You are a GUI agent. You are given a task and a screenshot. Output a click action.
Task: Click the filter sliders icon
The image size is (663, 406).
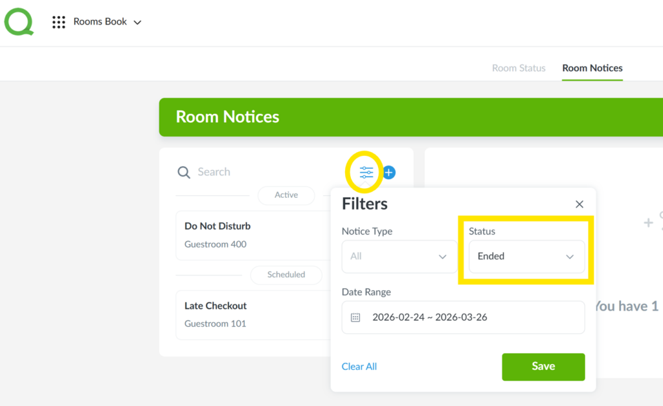tap(366, 173)
